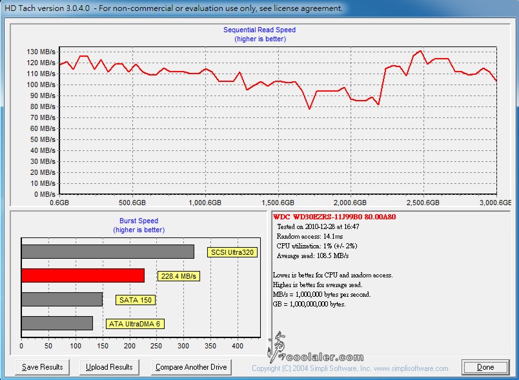Click the "Average read: 108.5 MB/s" line
Image resolution: width=519 pixels, height=380 pixels.
(313, 255)
